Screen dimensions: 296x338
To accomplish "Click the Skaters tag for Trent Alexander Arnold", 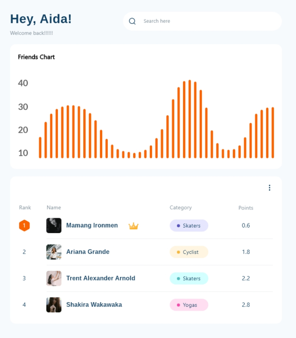I will [x=189, y=278].
